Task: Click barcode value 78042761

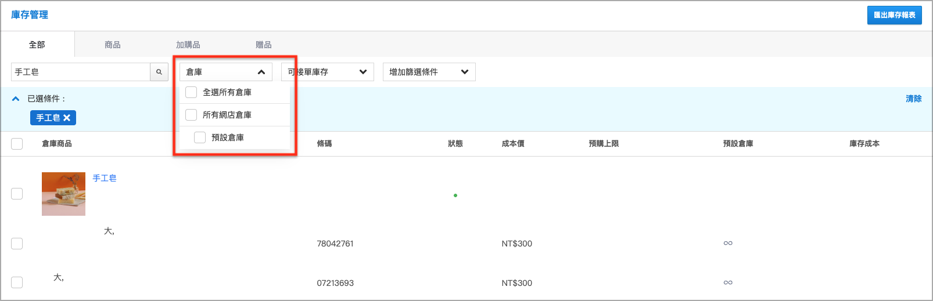Action: (x=335, y=244)
